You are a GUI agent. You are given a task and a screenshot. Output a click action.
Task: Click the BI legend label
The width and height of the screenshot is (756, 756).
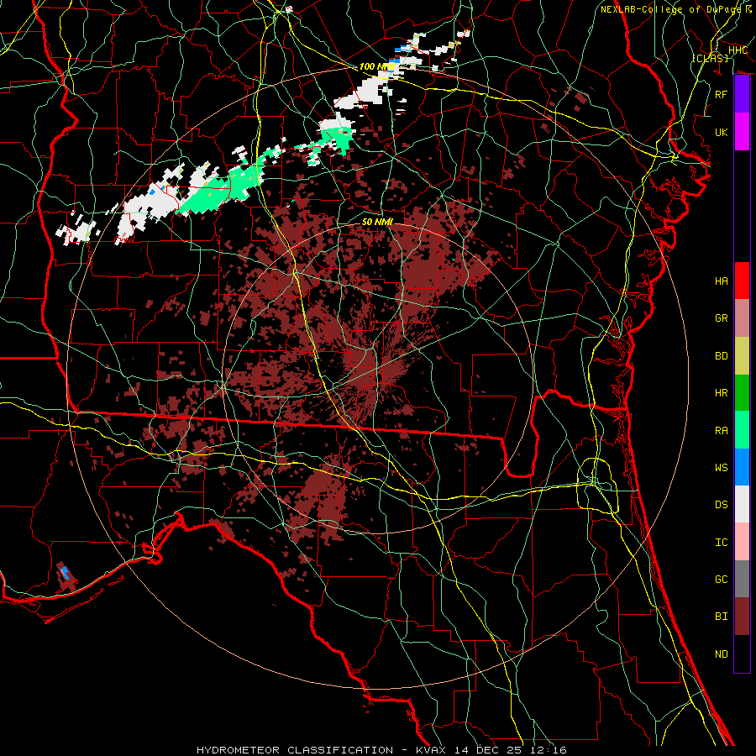[x=722, y=617]
